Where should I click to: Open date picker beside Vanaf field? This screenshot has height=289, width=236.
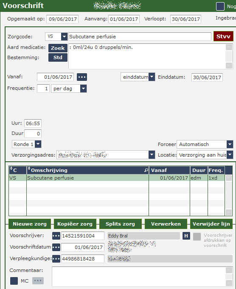pyautogui.click(x=82, y=77)
